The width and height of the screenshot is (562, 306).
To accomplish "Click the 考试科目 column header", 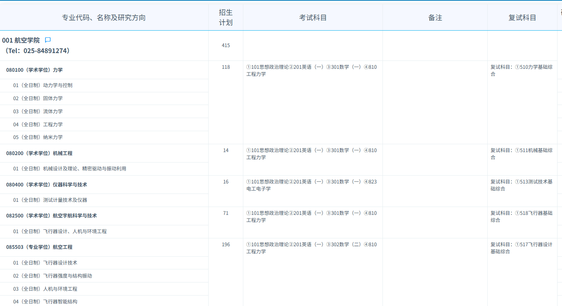I will pos(313,18).
